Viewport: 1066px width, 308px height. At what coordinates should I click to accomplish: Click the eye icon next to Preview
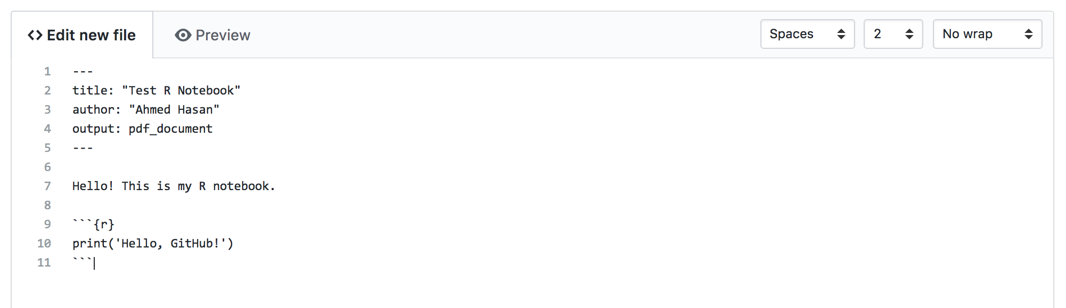click(183, 35)
